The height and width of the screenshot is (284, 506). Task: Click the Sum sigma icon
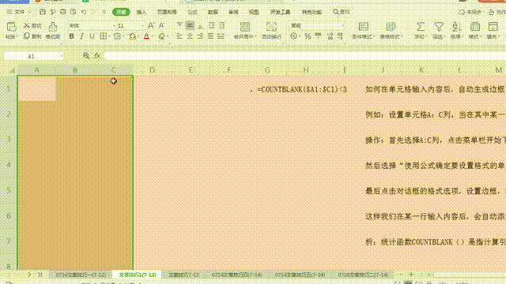[x=420, y=27]
